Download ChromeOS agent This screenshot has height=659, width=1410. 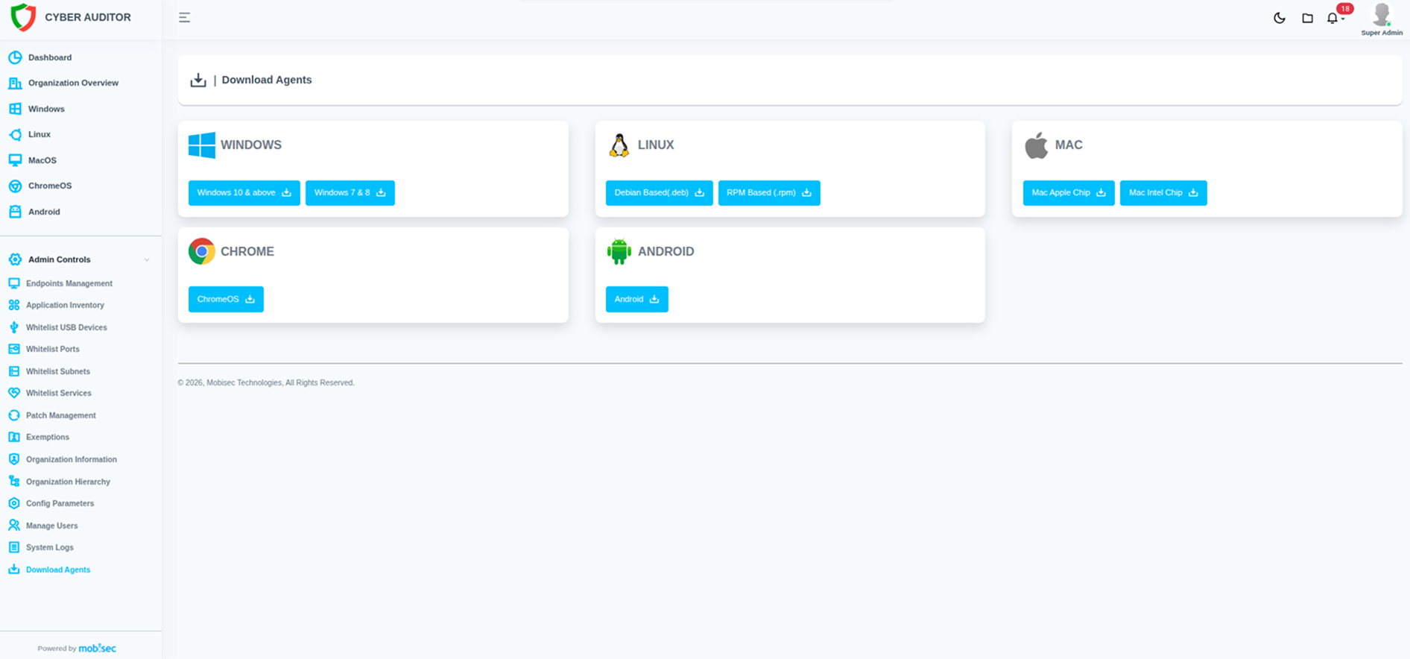226,299
